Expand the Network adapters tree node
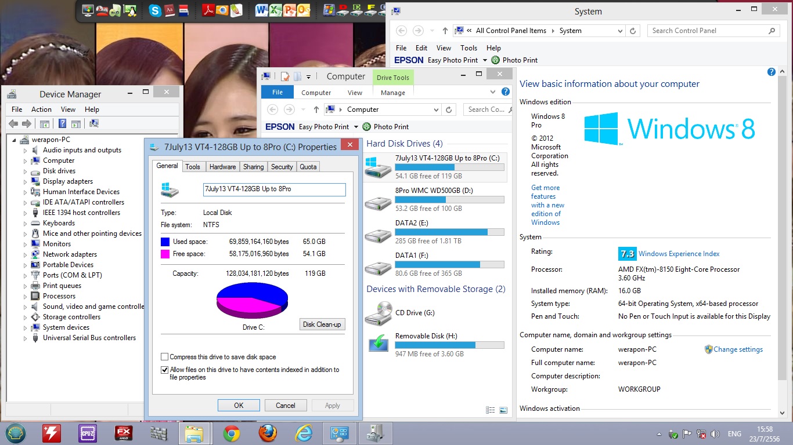793x445 pixels. [26, 254]
